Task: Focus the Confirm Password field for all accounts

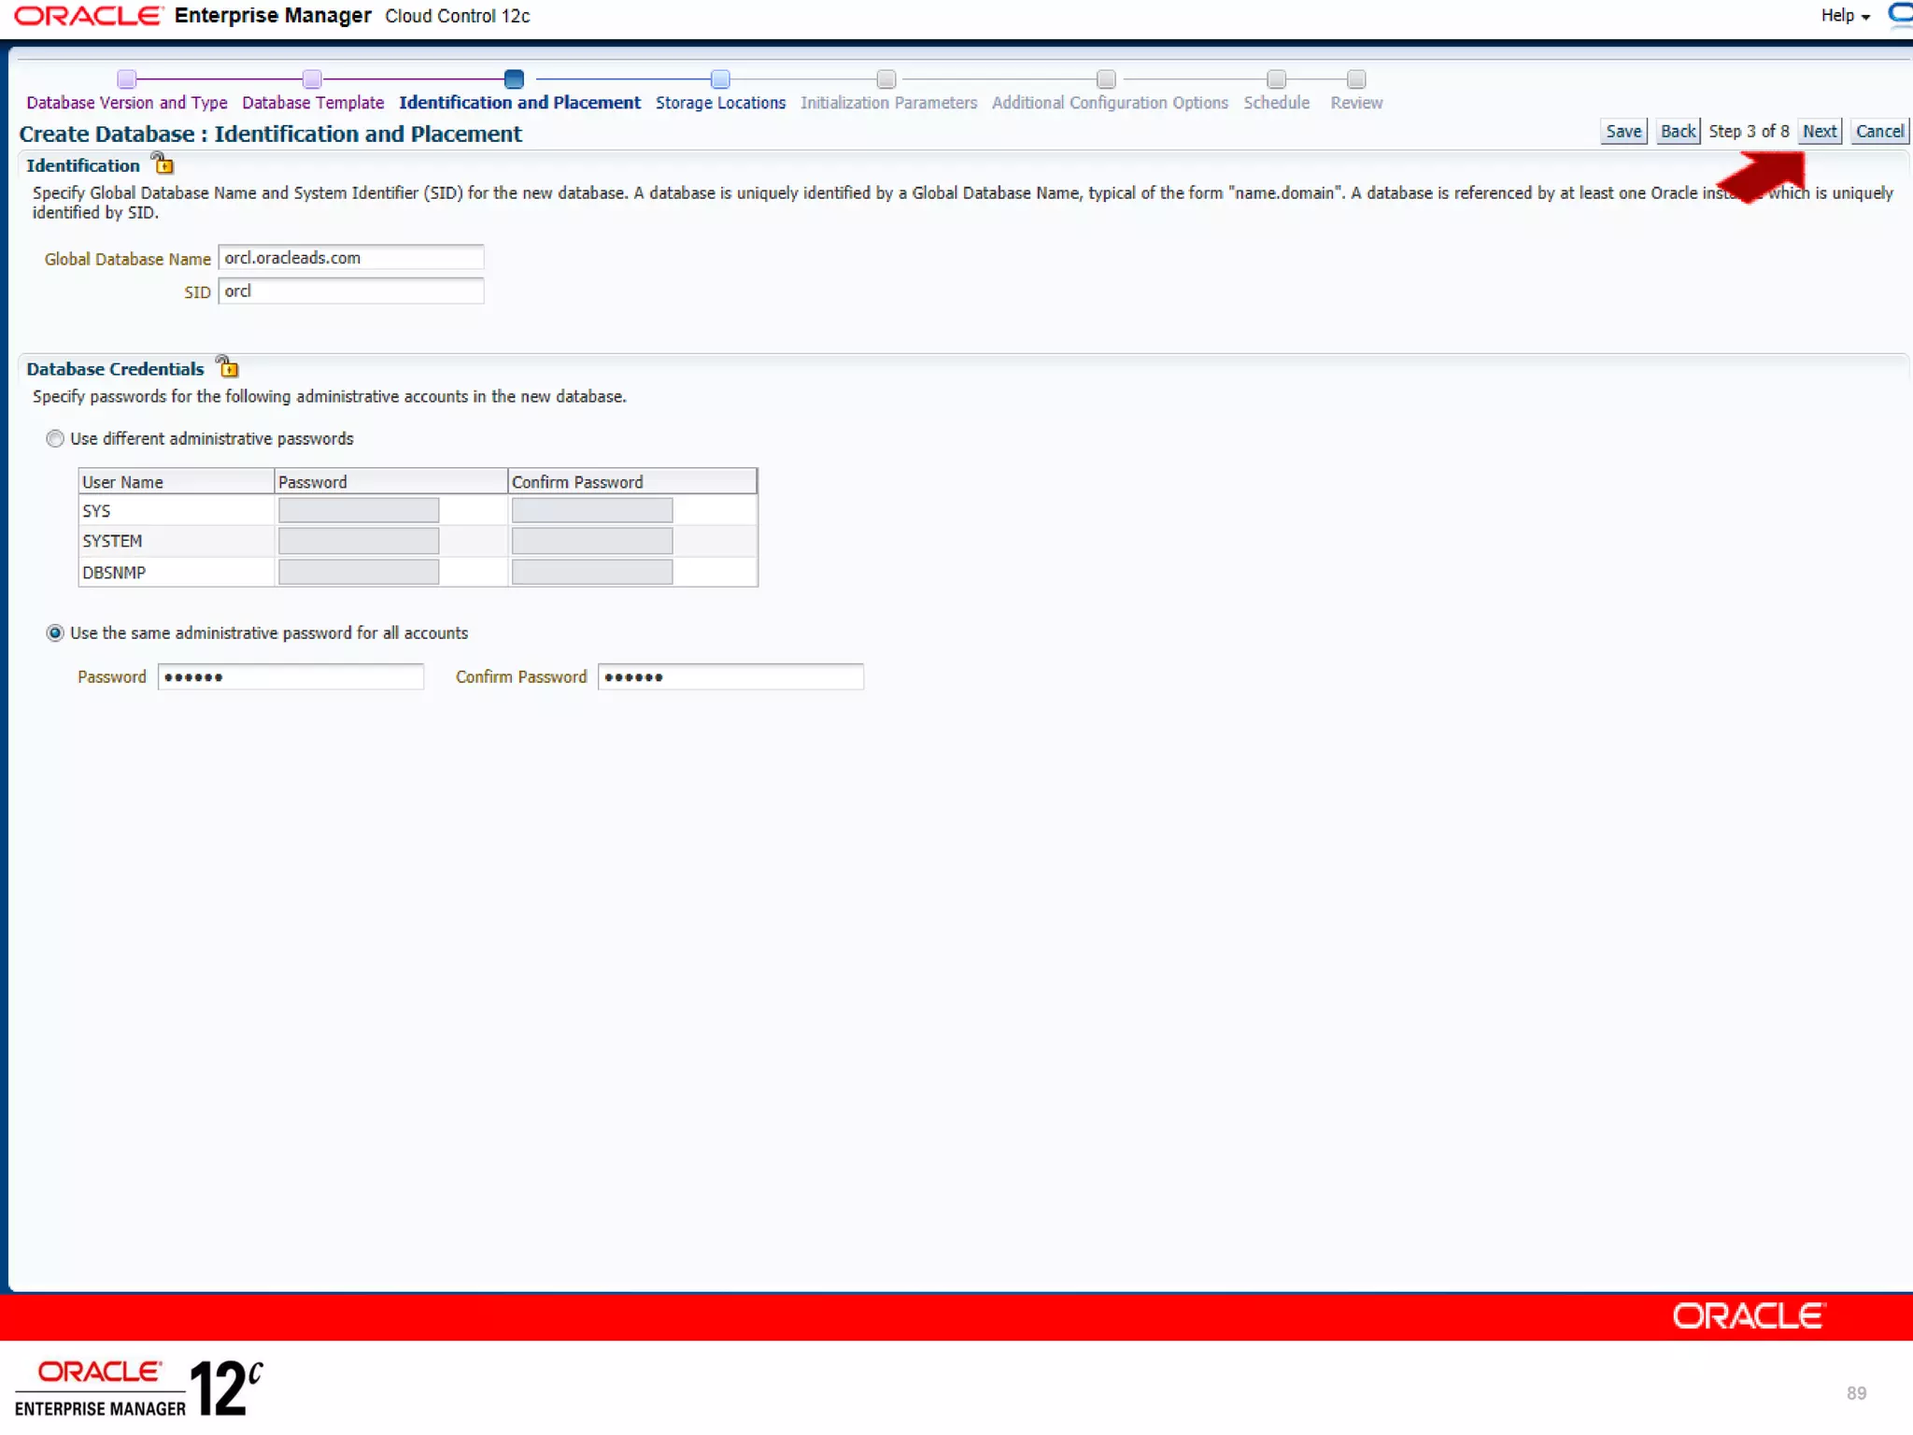Action: click(730, 676)
